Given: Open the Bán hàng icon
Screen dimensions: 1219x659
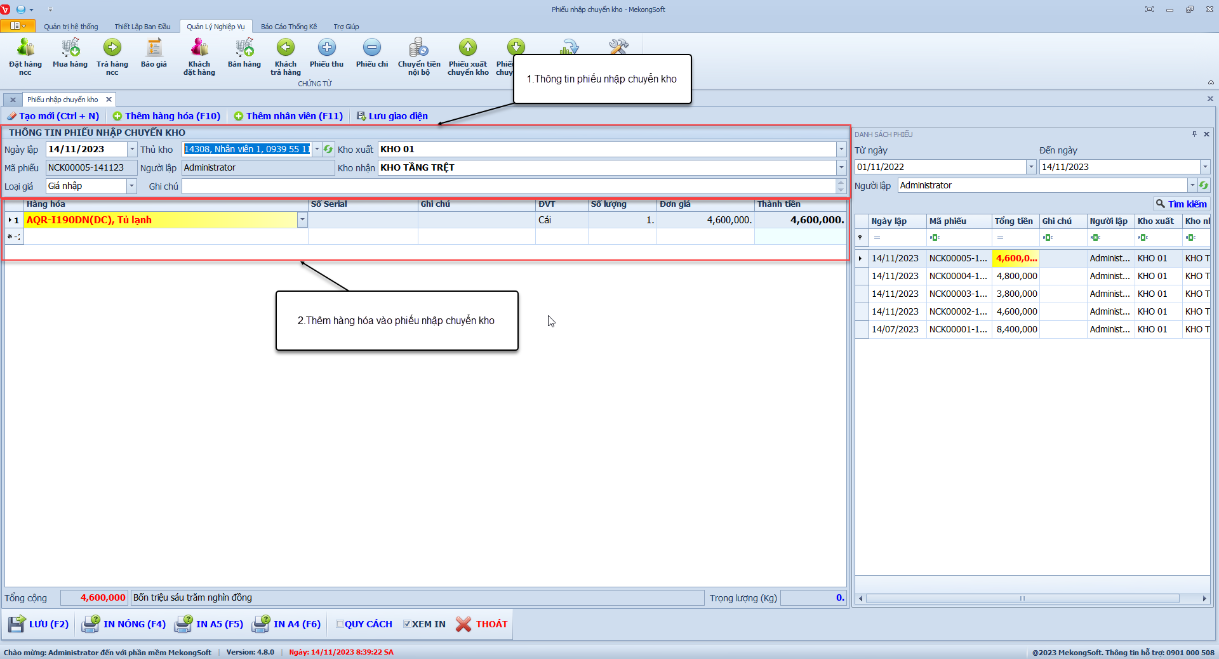Looking at the screenshot, I should (x=244, y=48).
